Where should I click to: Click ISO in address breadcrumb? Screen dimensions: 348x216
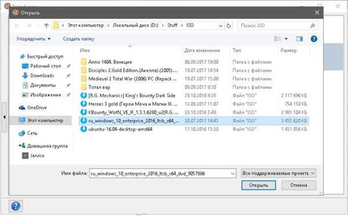[x=190, y=25]
